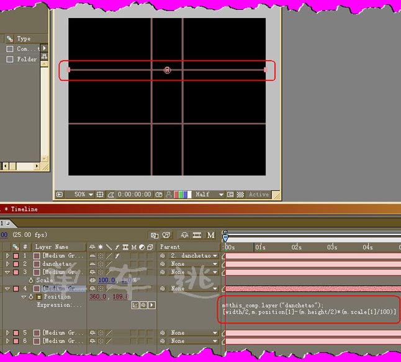
Task: Expand layer 2 danchetao disclosure triangle
Action: tap(7, 263)
